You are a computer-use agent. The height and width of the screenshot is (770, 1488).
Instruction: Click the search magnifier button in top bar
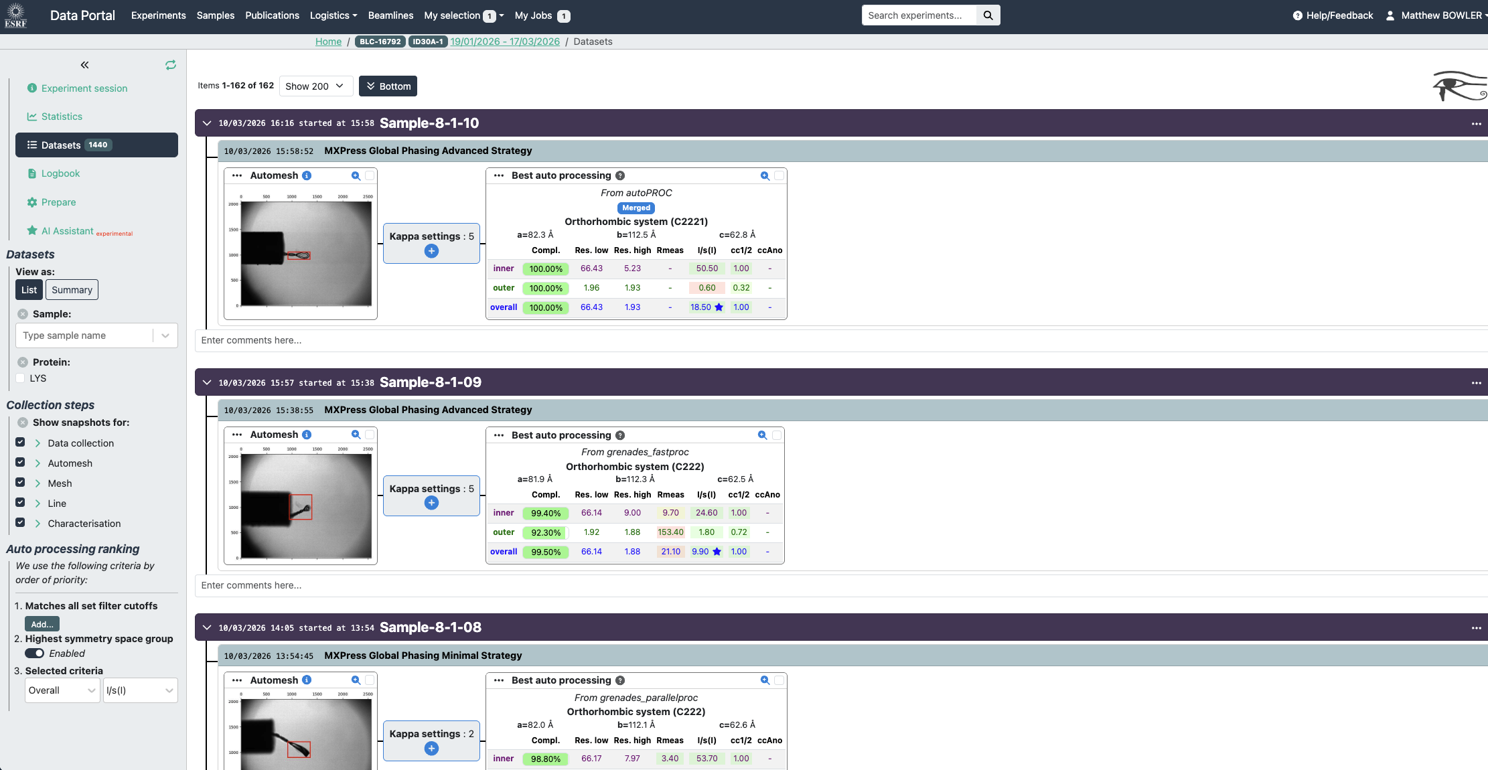click(988, 15)
